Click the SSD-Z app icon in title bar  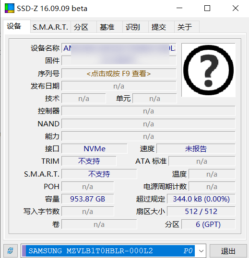tap(10, 8)
